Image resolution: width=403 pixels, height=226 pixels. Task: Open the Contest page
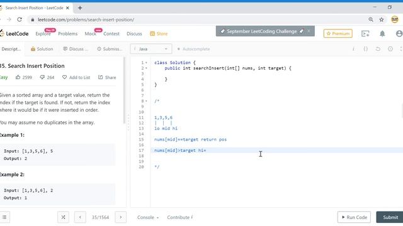(x=111, y=33)
